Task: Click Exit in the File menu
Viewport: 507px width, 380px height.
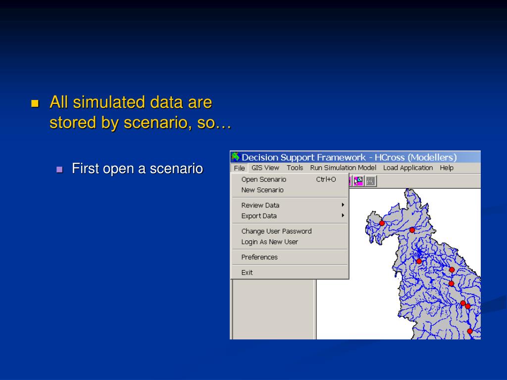Action: [x=290, y=273]
